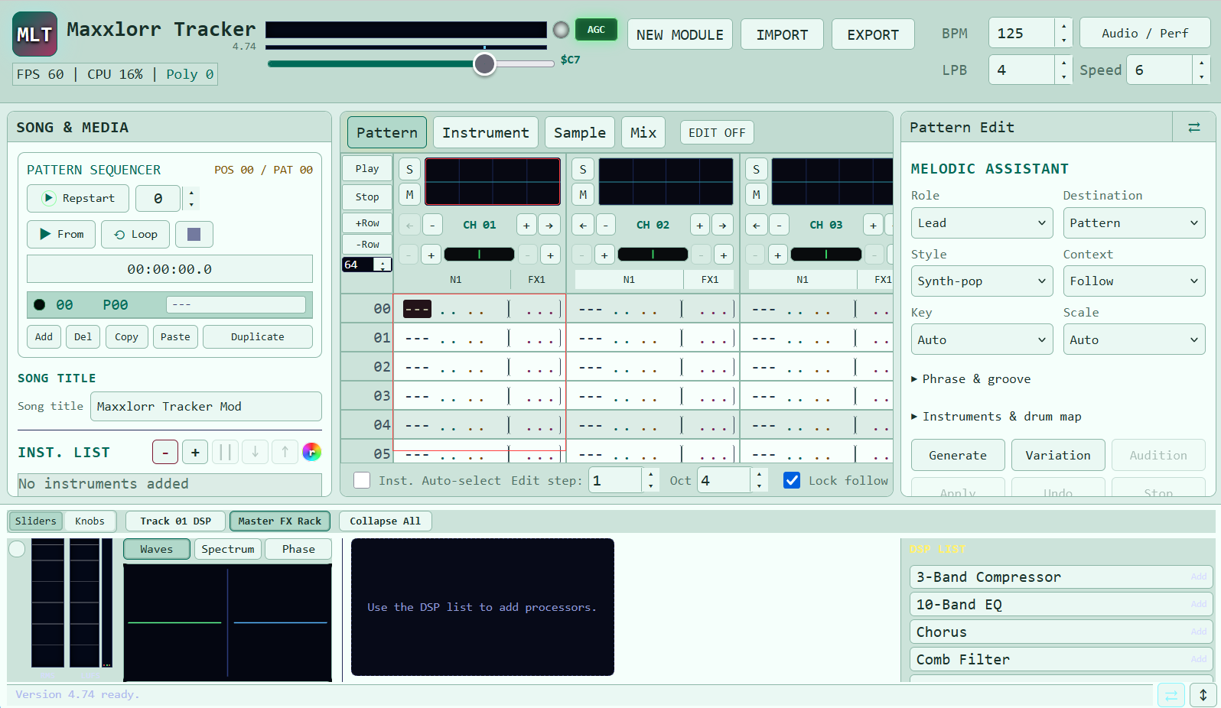Open the Mix tab
The width and height of the screenshot is (1221, 708).
pyautogui.click(x=643, y=132)
